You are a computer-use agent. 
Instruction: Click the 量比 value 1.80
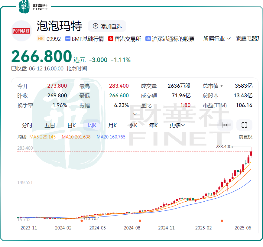185,106
